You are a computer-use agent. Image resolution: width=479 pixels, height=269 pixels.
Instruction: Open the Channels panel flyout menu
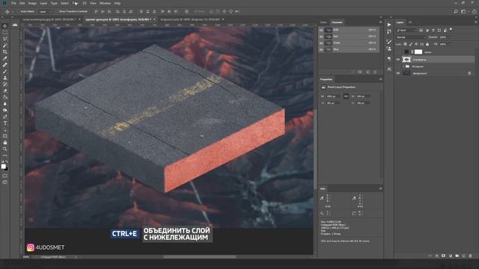coord(380,22)
